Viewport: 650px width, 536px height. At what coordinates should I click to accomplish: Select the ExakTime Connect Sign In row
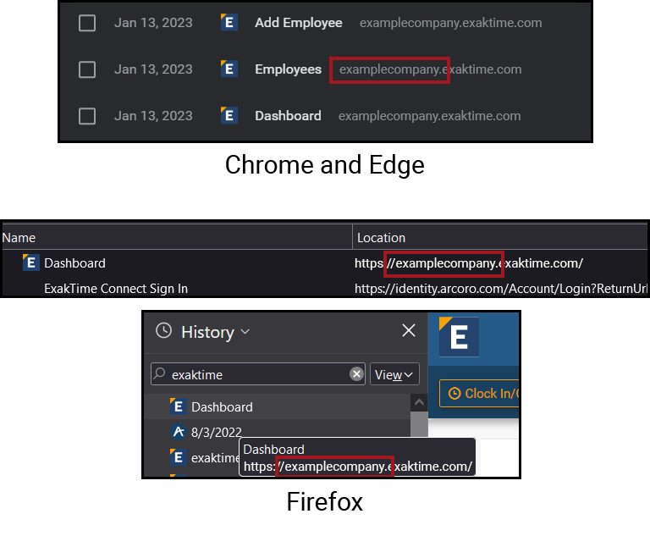pyautogui.click(x=116, y=289)
